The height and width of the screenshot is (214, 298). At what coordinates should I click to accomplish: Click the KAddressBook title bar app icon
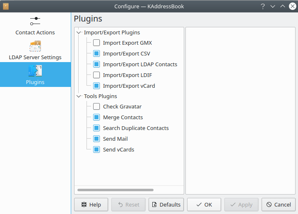(5, 6)
